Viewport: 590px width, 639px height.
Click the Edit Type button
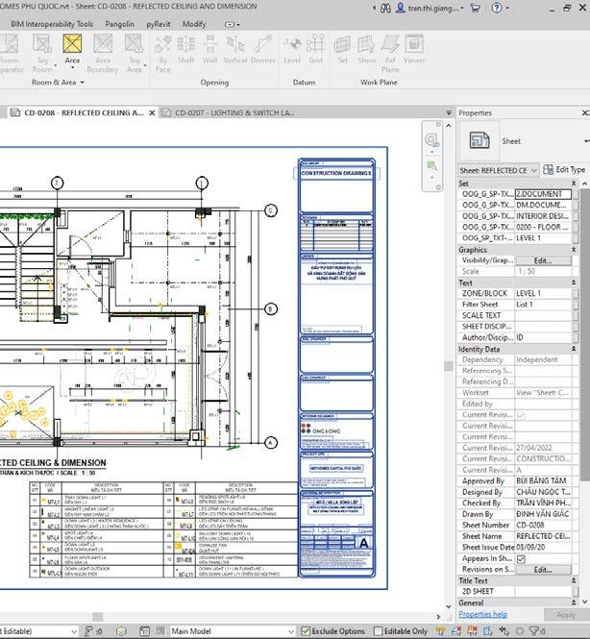564,169
